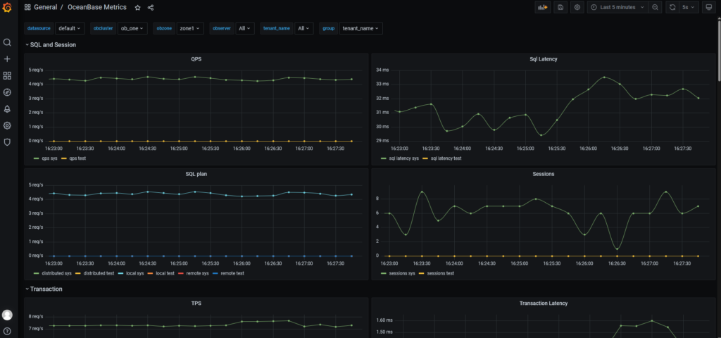Open the Last 5 minutes time picker
Viewport: 721px width, 338px height.
(617, 7)
